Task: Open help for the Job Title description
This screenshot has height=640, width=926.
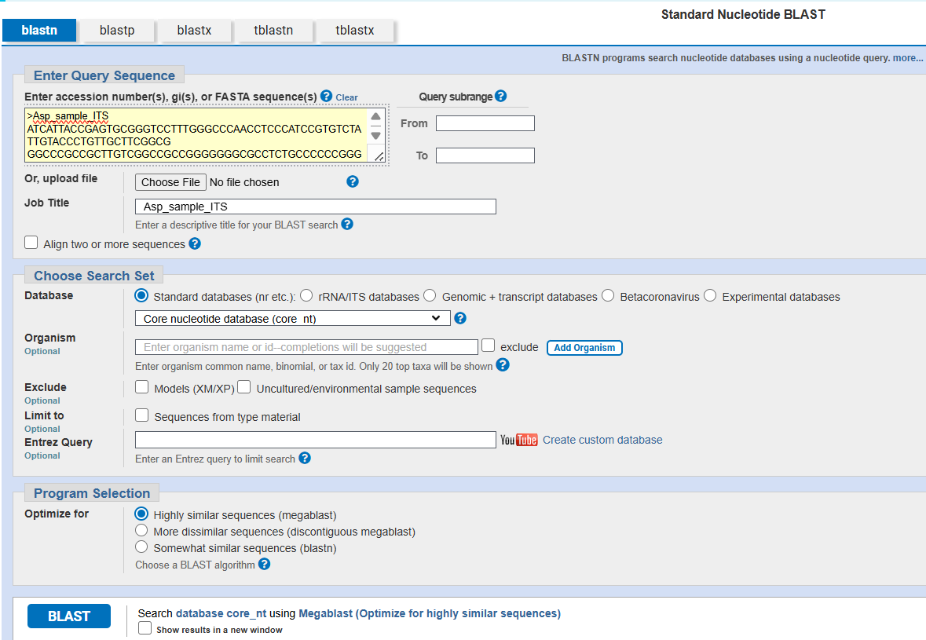Action: pos(347,224)
